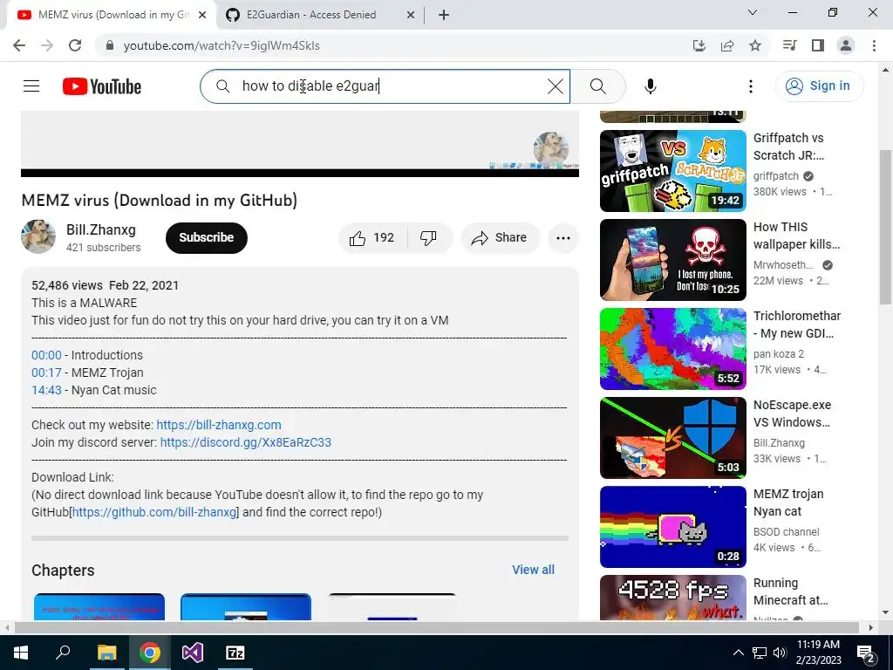
Task: Launch File Explorer from taskbar
Action: click(x=106, y=653)
